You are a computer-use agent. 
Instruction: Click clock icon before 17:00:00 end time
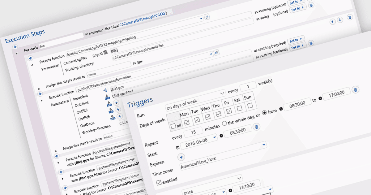click(x=320, y=98)
